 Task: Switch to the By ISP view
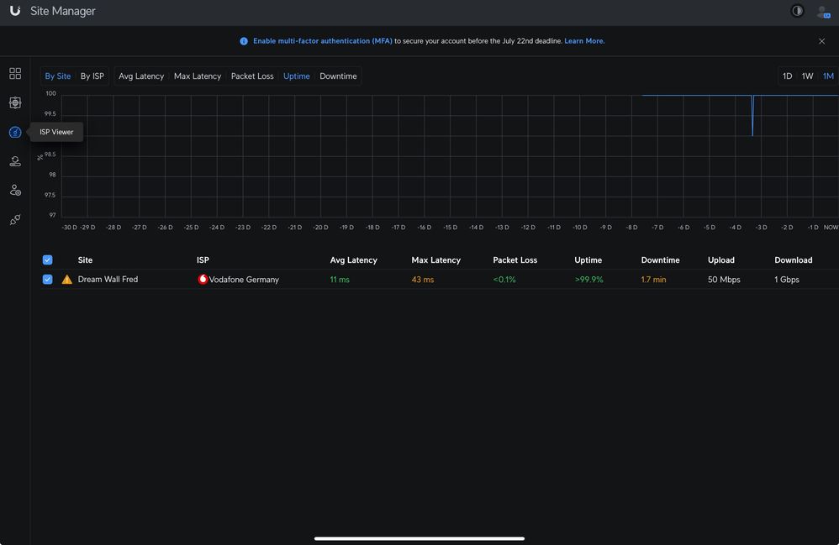(x=92, y=76)
